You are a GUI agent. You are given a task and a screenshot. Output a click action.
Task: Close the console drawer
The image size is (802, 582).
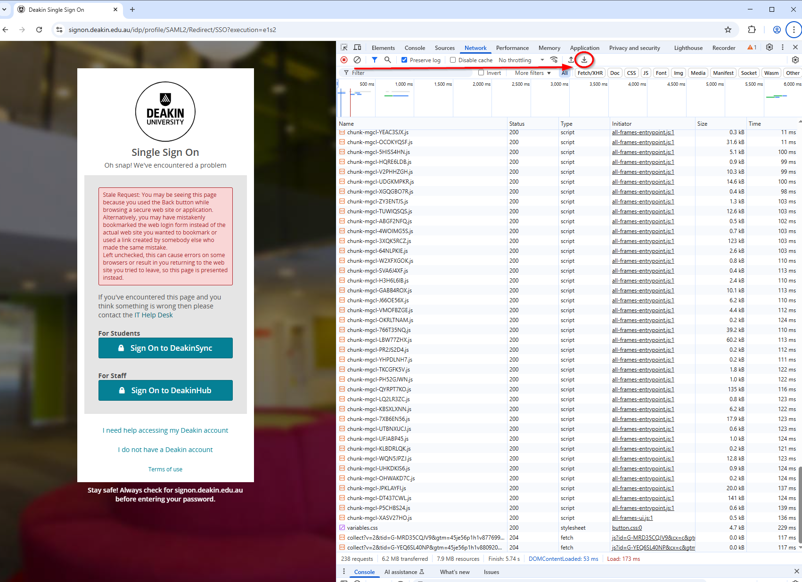point(796,572)
